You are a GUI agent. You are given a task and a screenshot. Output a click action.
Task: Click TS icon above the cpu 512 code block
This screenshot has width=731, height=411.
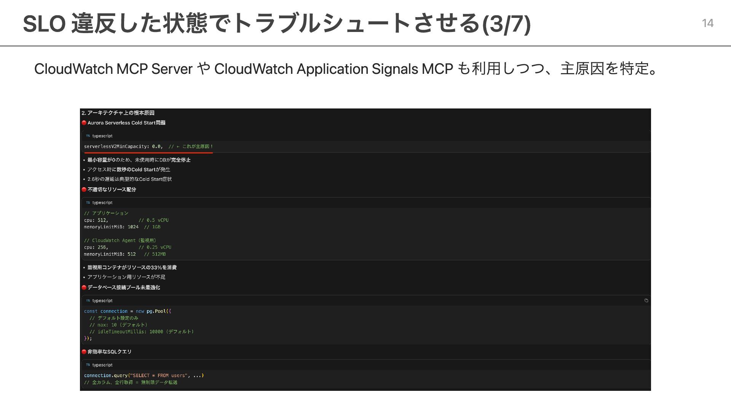(x=88, y=203)
